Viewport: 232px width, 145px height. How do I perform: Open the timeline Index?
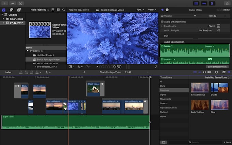pyautogui.click(x=8, y=72)
